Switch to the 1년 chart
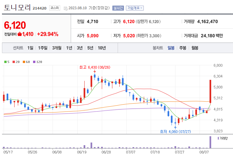 tap(69, 48)
